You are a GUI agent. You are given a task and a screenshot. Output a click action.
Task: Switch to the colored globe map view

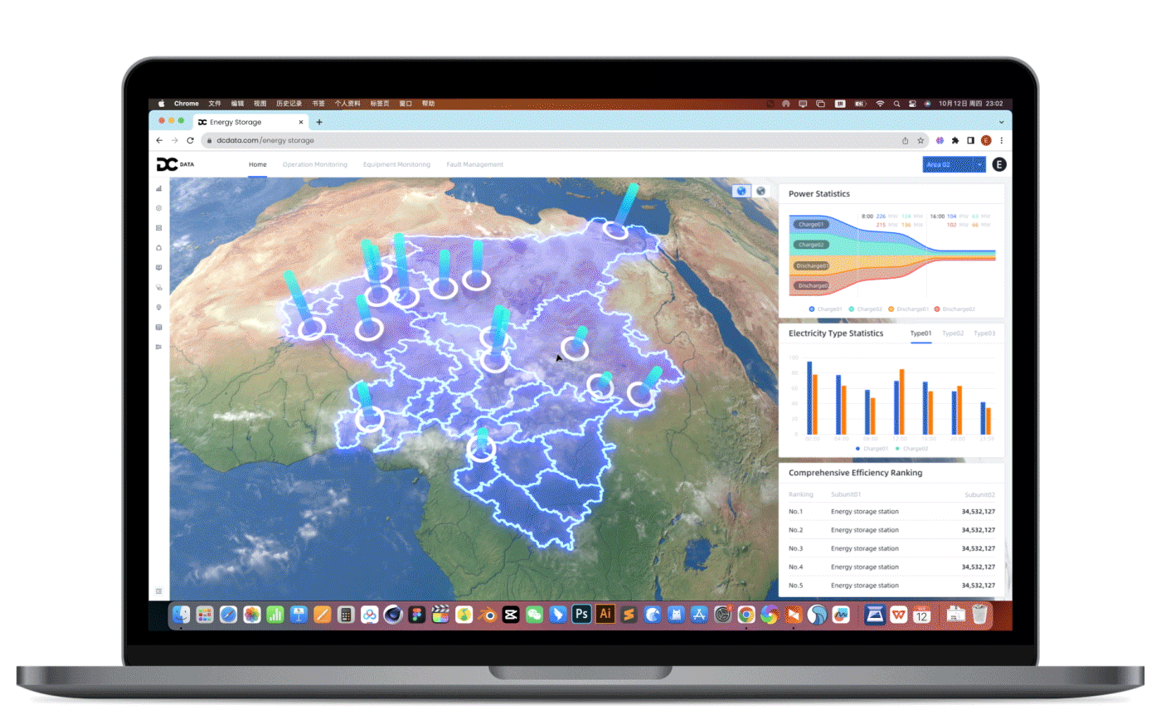(741, 191)
